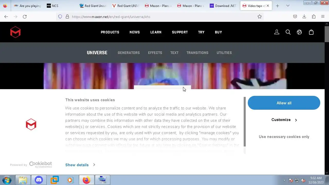Choose Use necessary cookies only
The image size is (329, 185).
[284, 137]
